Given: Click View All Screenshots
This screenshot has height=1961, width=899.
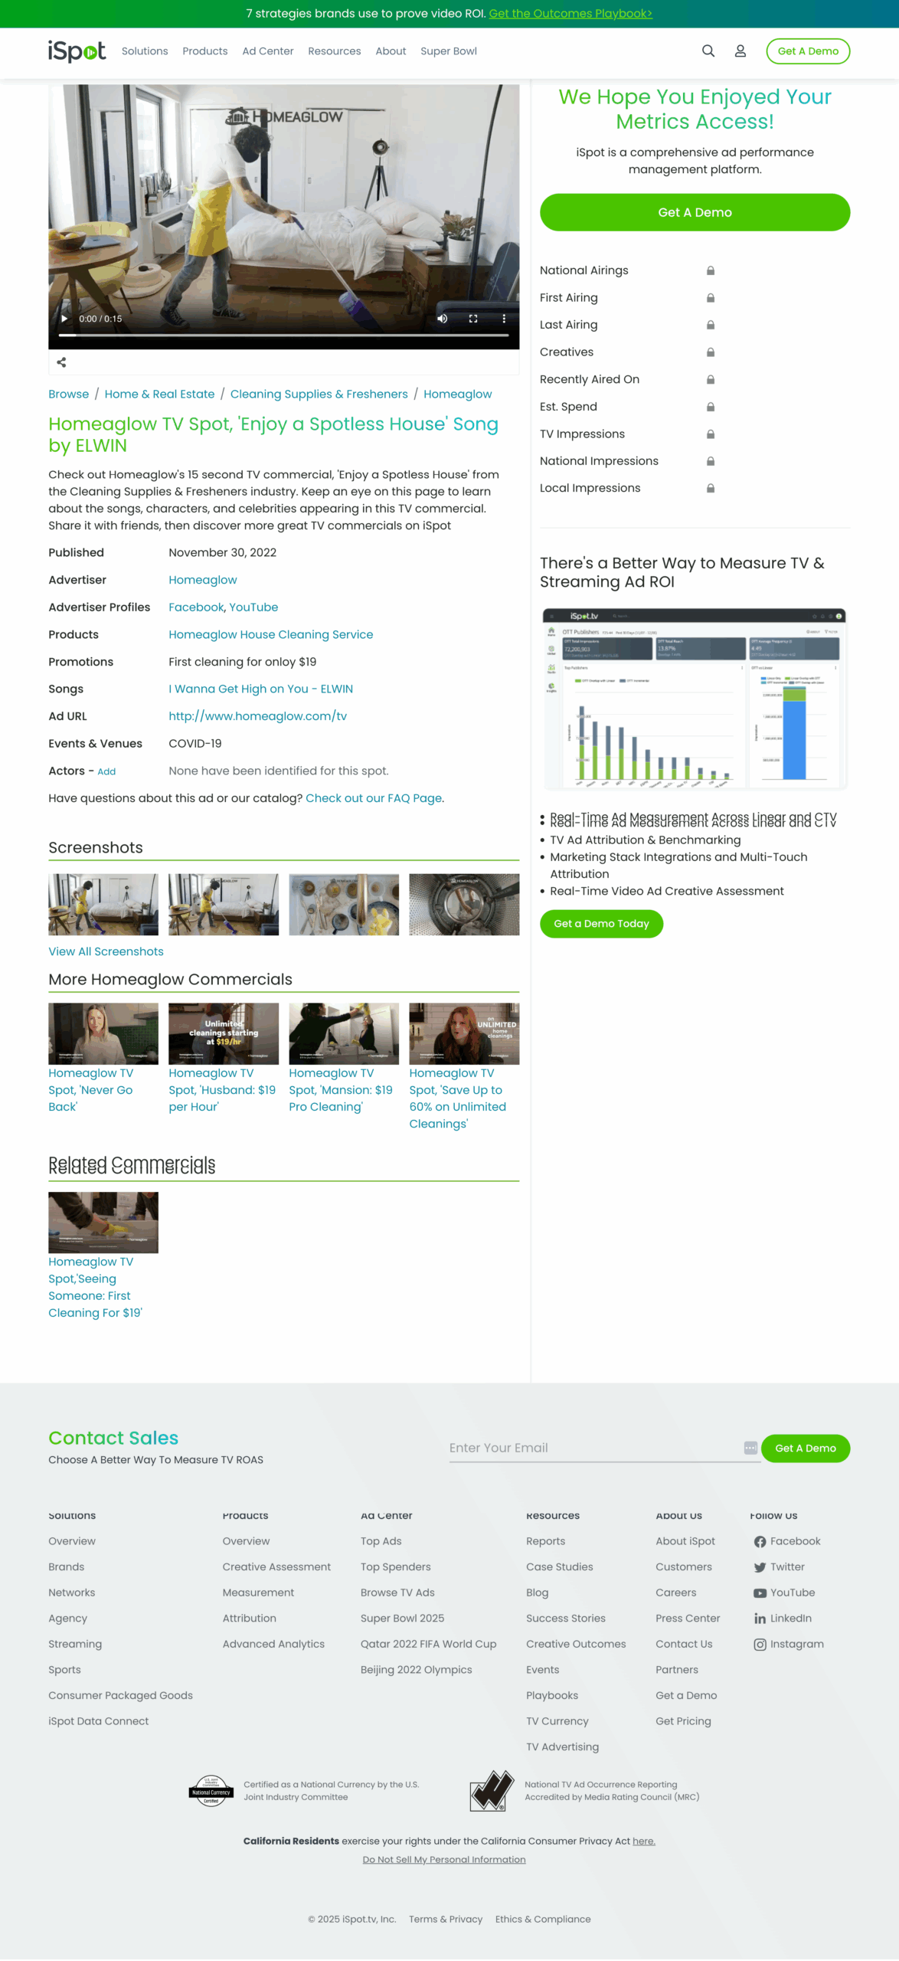Looking at the screenshot, I should [106, 951].
